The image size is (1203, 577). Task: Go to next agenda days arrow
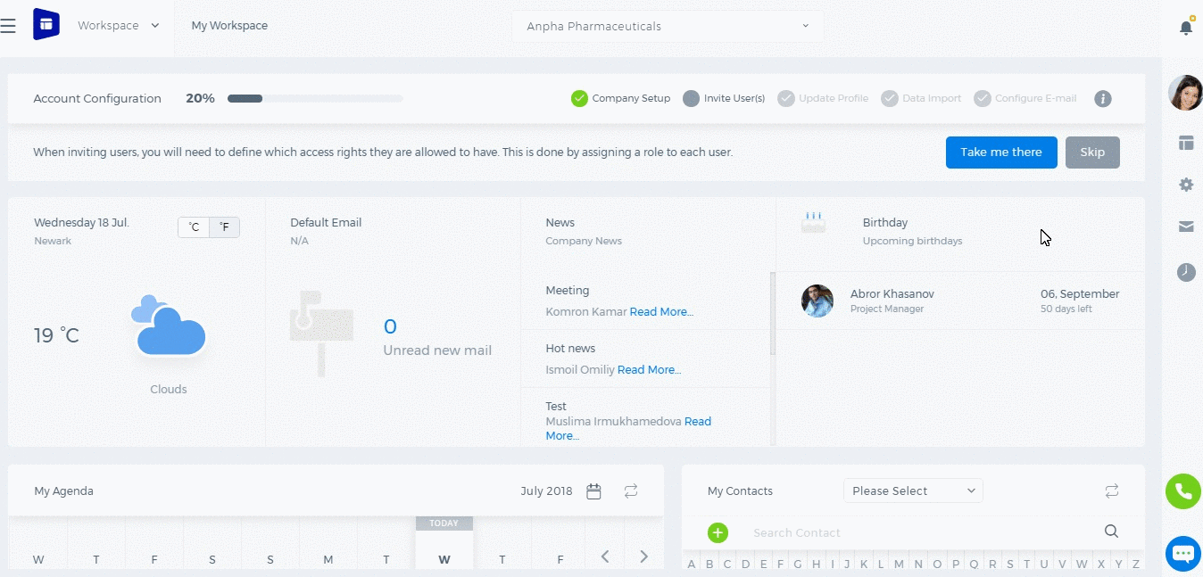644,556
